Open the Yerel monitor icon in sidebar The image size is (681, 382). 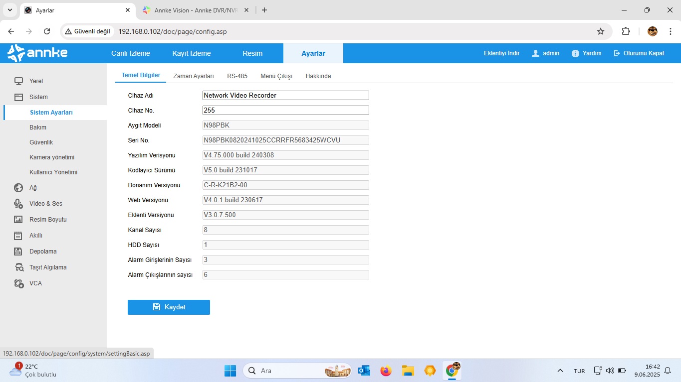pos(18,81)
